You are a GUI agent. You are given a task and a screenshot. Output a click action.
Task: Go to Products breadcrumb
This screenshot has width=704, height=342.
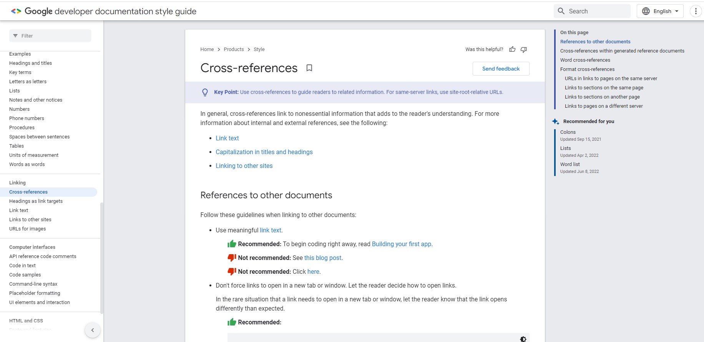click(x=234, y=49)
